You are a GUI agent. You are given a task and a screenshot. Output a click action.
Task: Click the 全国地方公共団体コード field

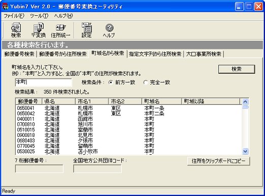point(97,169)
